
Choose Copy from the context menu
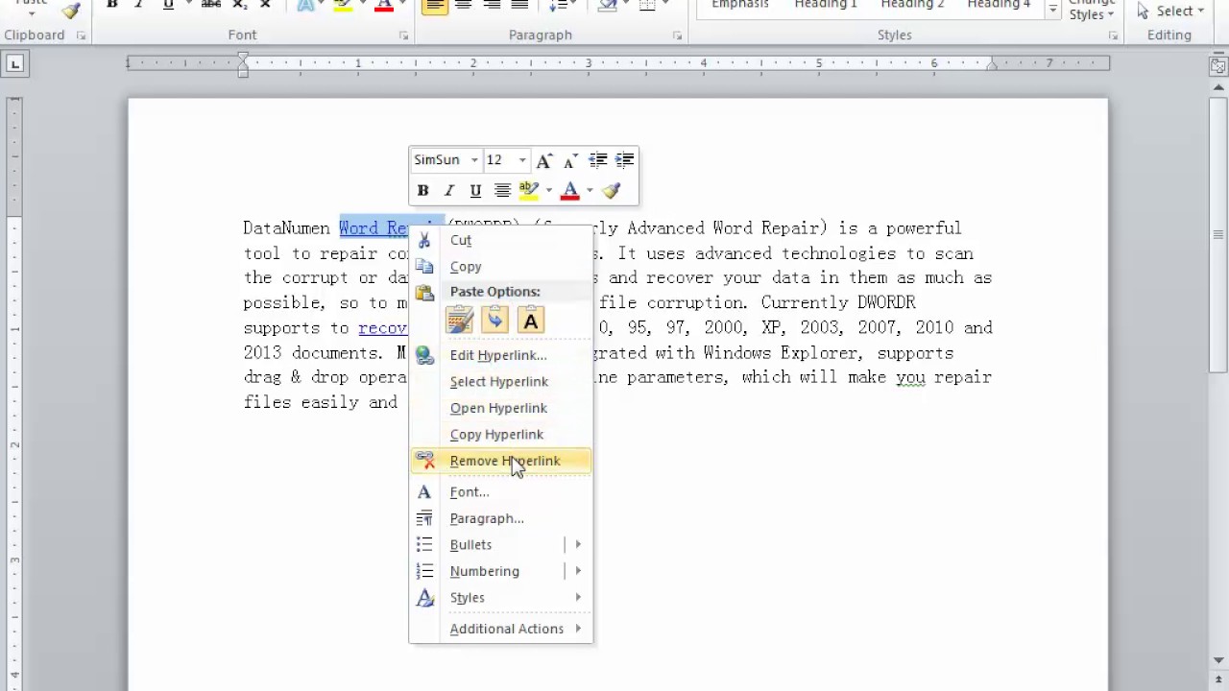click(x=501, y=267)
